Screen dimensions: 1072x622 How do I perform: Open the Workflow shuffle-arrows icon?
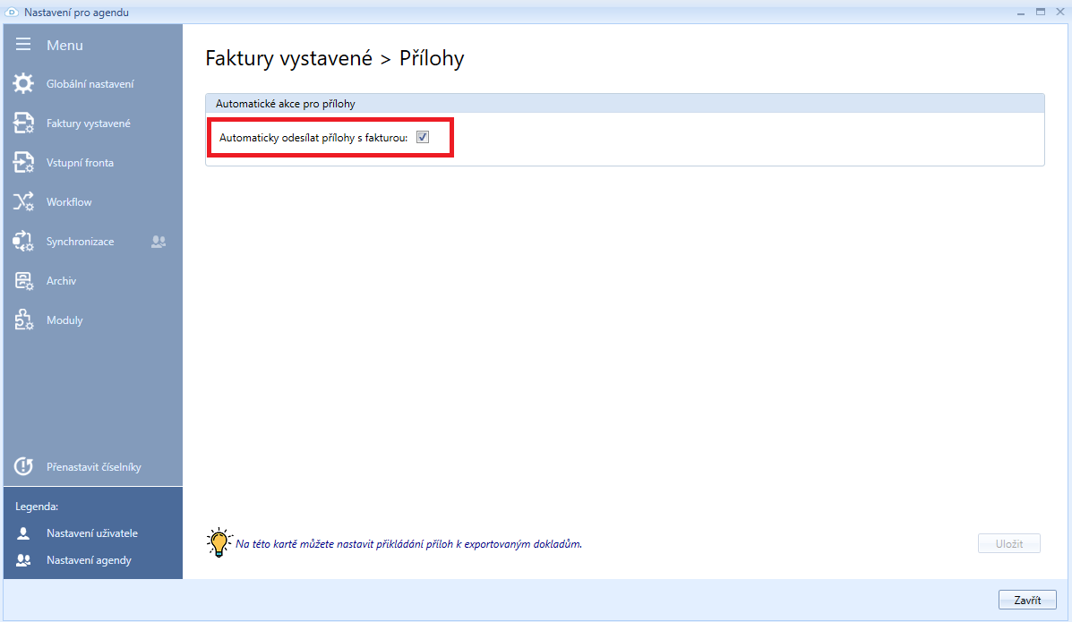(x=23, y=202)
